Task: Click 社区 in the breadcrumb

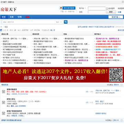Action: [x=6, y=27]
